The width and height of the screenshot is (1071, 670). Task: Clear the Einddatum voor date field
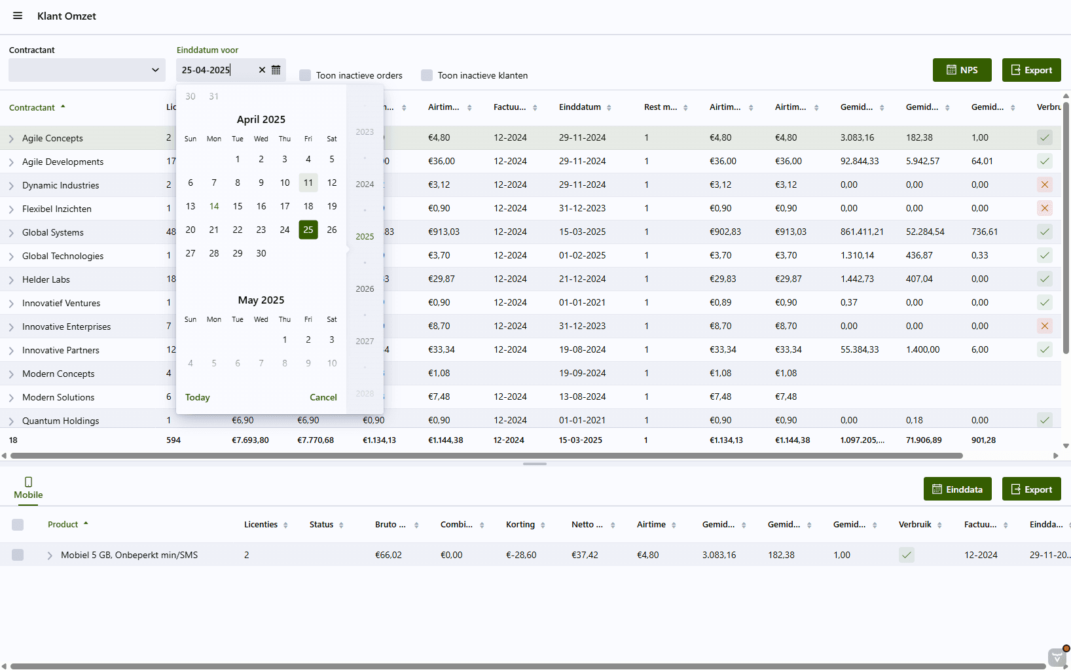[x=262, y=70]
